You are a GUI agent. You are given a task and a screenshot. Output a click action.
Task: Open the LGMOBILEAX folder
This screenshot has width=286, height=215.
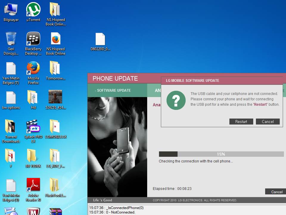tap(56, 129)
